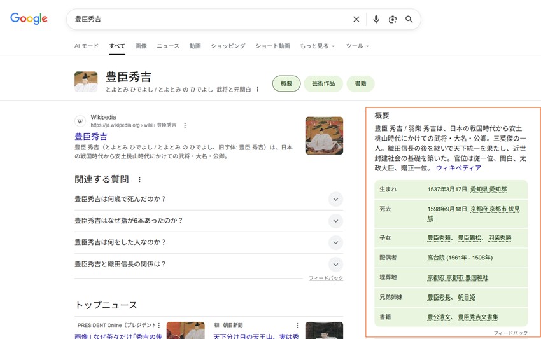Expand 豊臣秀吉はなぜ指が6本あったのか？
Viewport: 541px width, 339px height.
[x=209, y=221]
